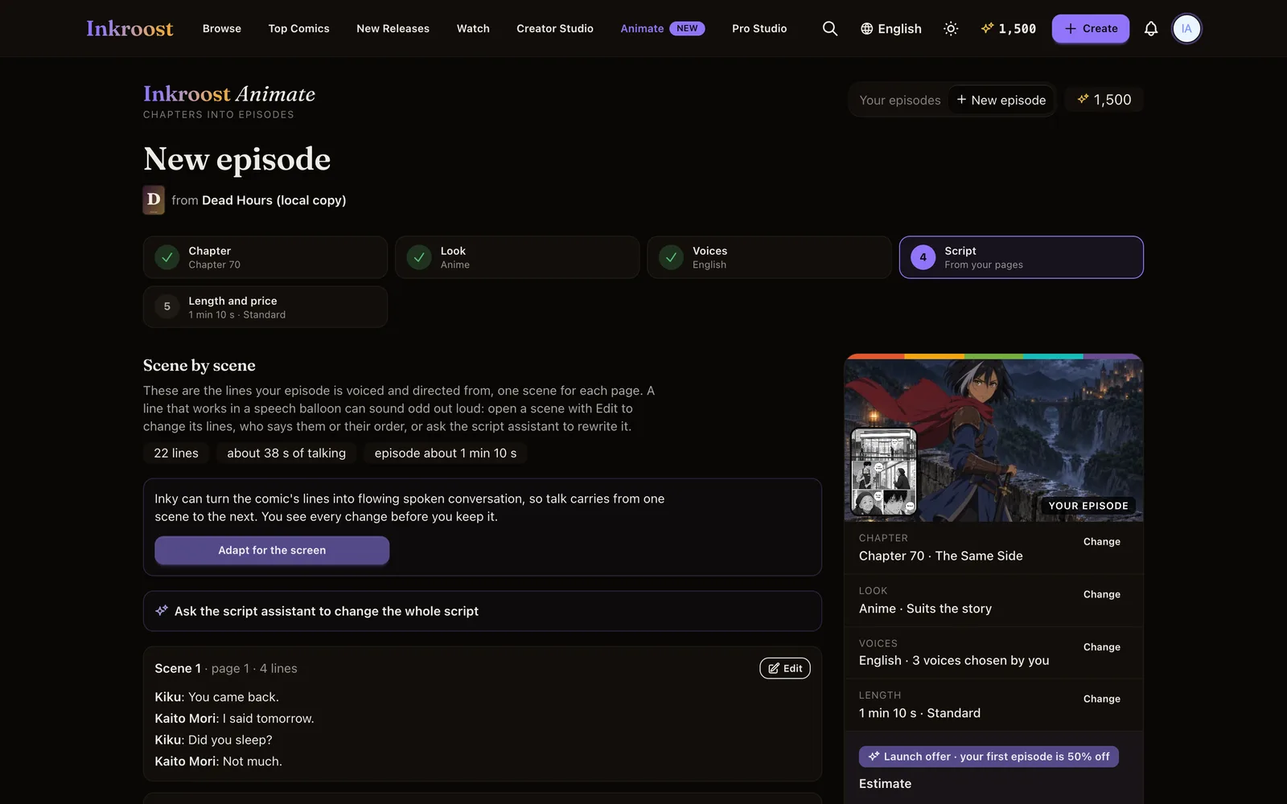Change the episode length setting
The width and height of the screenshot is (1287, 804).
1101,699
